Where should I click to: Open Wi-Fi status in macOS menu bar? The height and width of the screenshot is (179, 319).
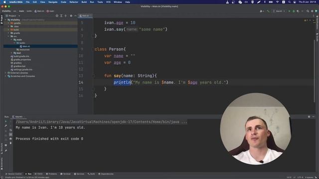coord(277,2)
